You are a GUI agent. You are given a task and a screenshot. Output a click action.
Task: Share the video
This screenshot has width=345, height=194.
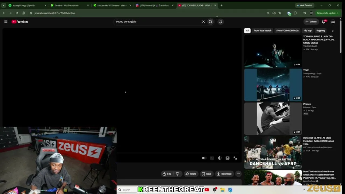pyautogui.click(x=191, y=174)
